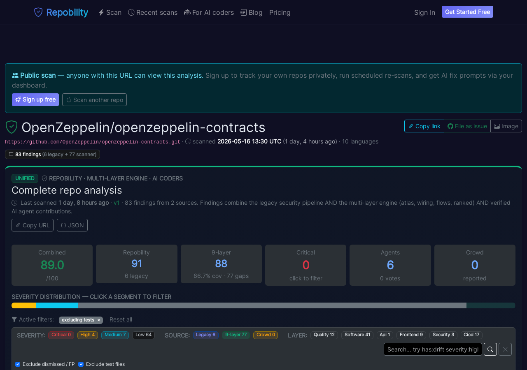Click the Agents 6 card

click(x=390, y=265)
